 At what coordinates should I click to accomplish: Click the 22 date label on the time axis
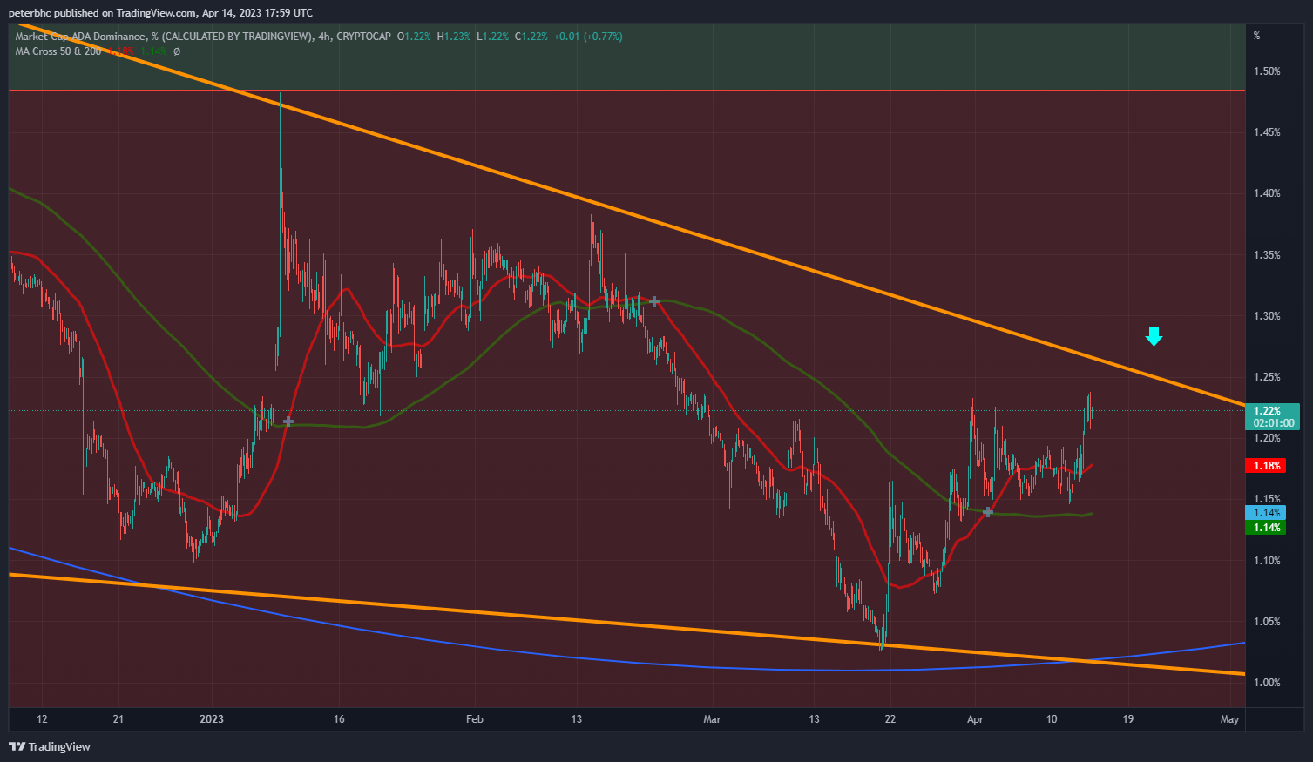point(890,719)
